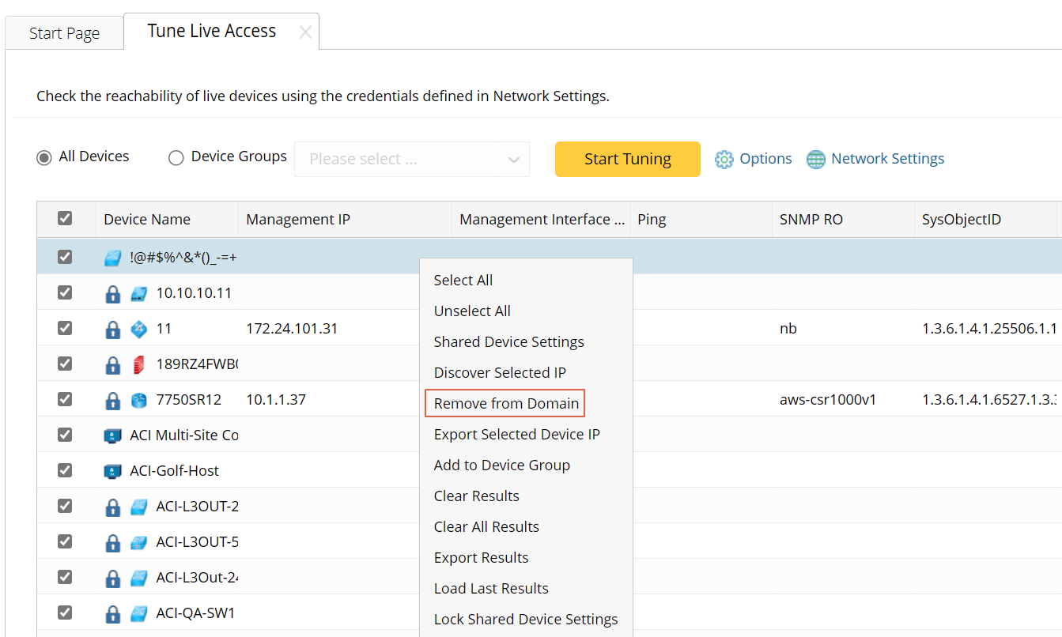Click the router icon next to 7750SR12
Screen dimensions: 1062x637
139,400
